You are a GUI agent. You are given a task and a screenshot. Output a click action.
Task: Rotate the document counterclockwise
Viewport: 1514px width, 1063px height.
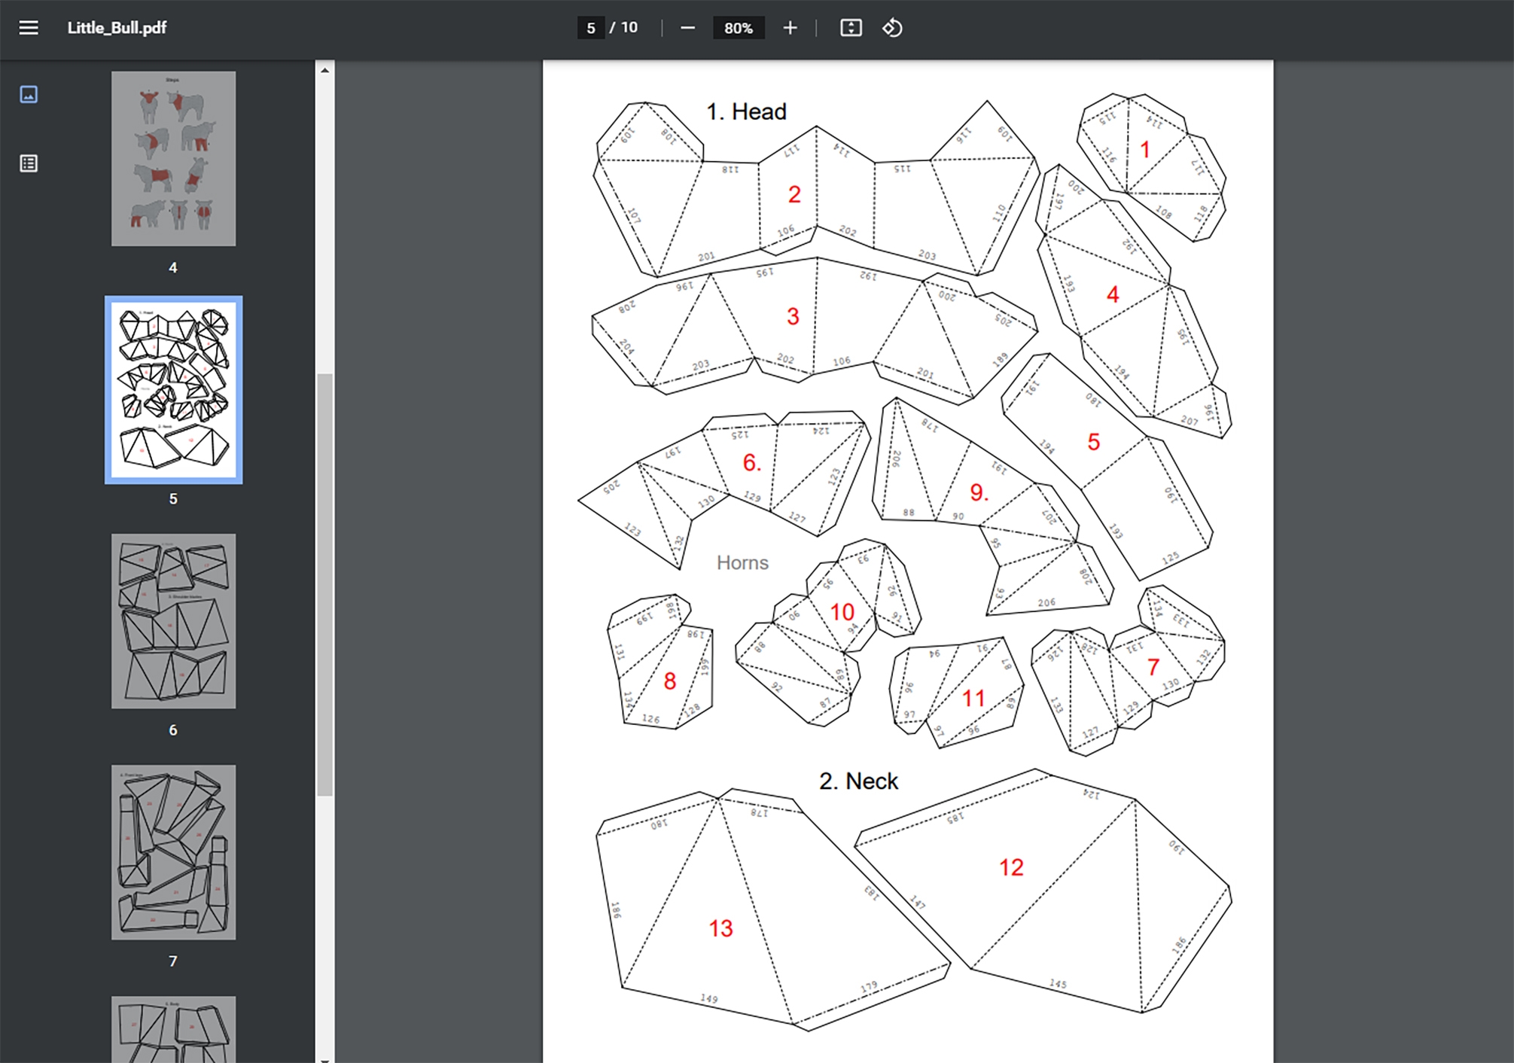click(892, 28)
